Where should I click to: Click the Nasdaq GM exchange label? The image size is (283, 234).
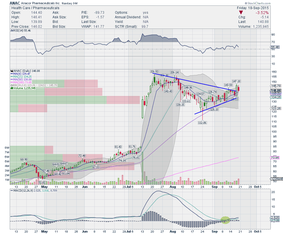pos(69,3)
